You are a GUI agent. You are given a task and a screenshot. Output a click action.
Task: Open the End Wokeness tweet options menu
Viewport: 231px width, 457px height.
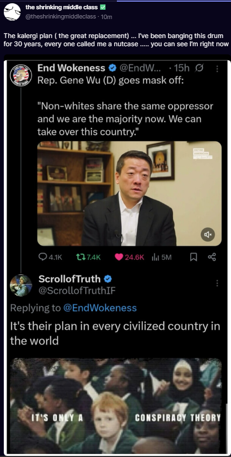click(x=217, y=68)
